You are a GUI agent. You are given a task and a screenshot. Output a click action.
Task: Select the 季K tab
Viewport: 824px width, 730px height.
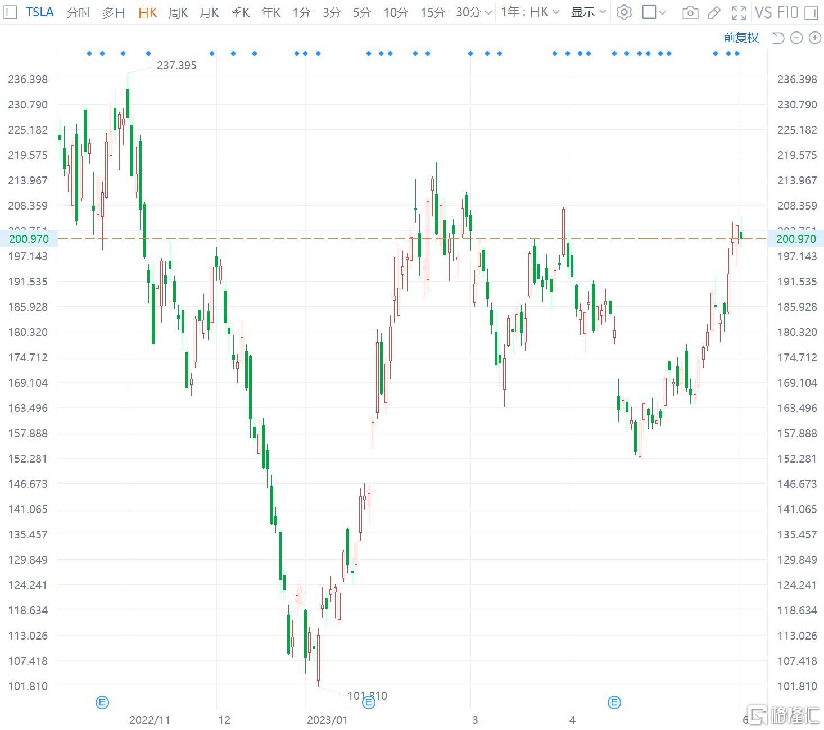[x=239, y=12]
